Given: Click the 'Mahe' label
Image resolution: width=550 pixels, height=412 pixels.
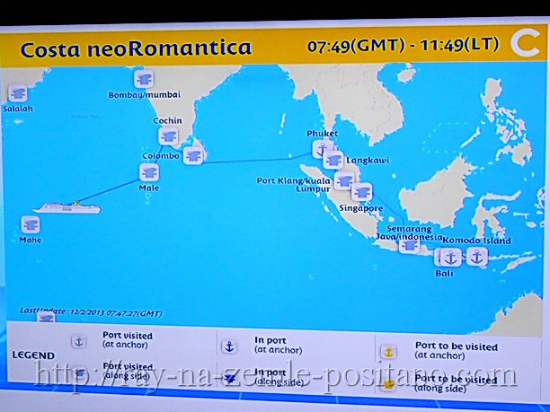Looking at the screenshot, I should point(31,240).
